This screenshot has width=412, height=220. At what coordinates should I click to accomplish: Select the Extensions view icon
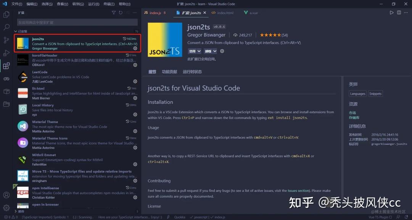click(x=6, y=66)
